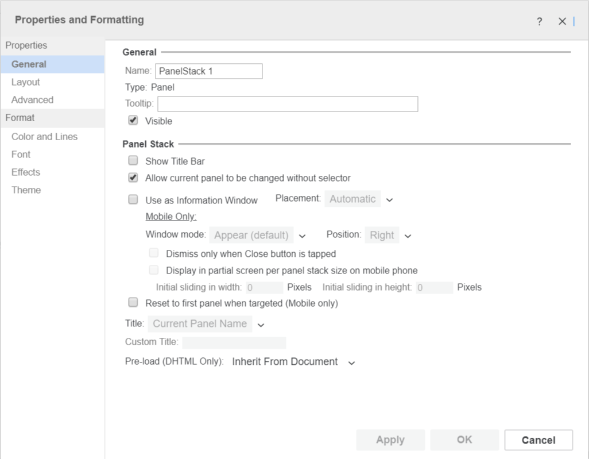Switch to the Layout properties section
The width and height of the screenshot is (589, 459).
[26, 82]
